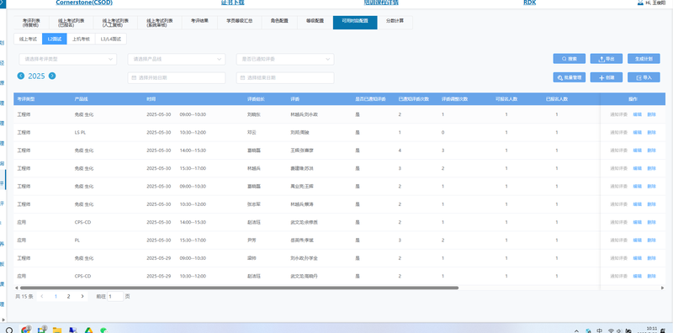Click the 操作 column header

tap(633, 99)
